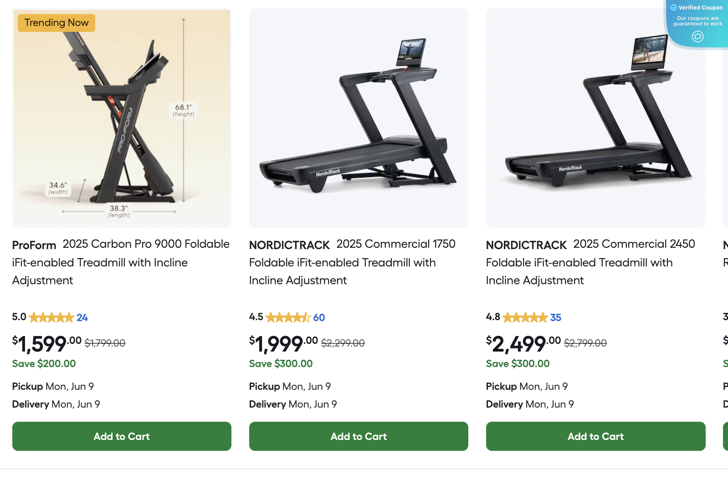The height and width of the screenshot is (480, 728).
Task: Add the ProForm Carbon Pro 9000 to cart
Action: [x=121, y=436]
